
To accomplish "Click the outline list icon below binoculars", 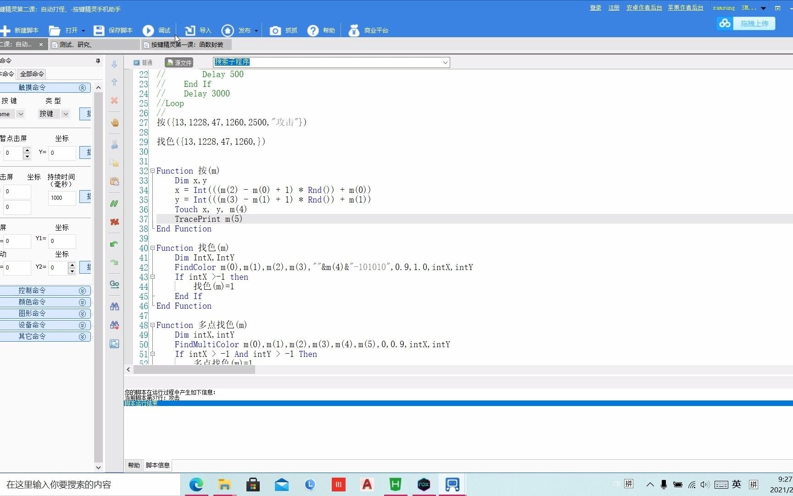I will (114, 344).
